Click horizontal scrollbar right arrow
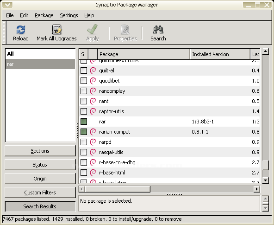The width and height of the screenshot is (274, 225). click(x=257, y=189)
